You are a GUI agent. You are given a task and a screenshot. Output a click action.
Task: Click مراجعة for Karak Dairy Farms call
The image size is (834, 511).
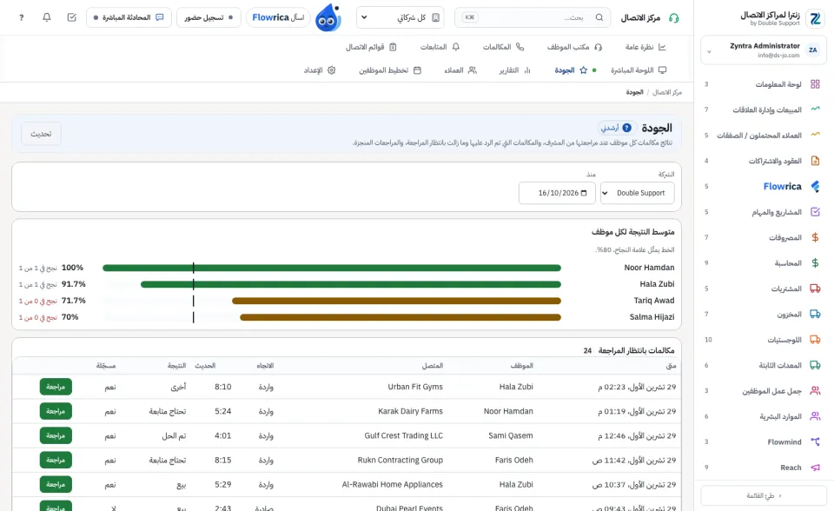[56, 411]
